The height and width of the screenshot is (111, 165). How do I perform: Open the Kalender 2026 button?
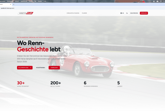pyautogui.click(x=25, y=67)
